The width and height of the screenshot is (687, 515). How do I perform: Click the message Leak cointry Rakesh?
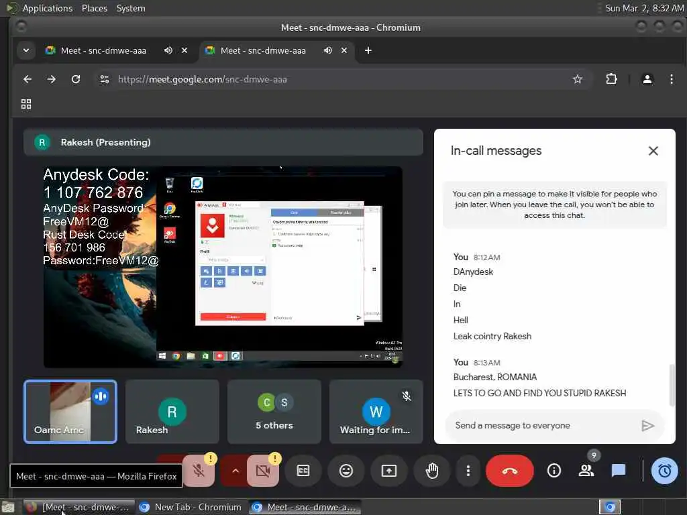coord(492,336)
